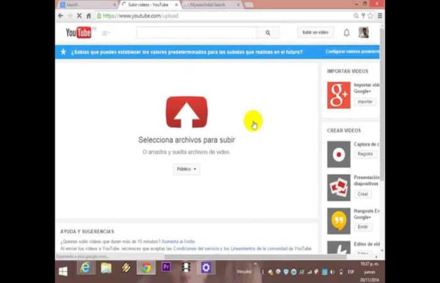Stop page loading with the X button
Viewport: 440px width, 283px height.
pos(79,16)
